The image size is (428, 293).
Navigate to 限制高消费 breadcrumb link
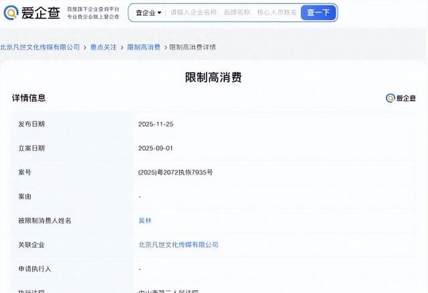point(143,47)
